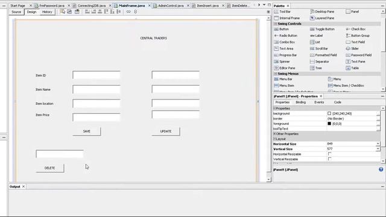The image size is (386, 217).
Task: Open the Vertical Size dropdown
Action: point(378,149)
